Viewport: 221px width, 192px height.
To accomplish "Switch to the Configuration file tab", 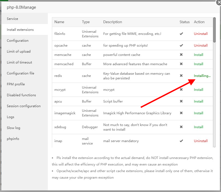I will pyautogui.click(x=21, y=73).
